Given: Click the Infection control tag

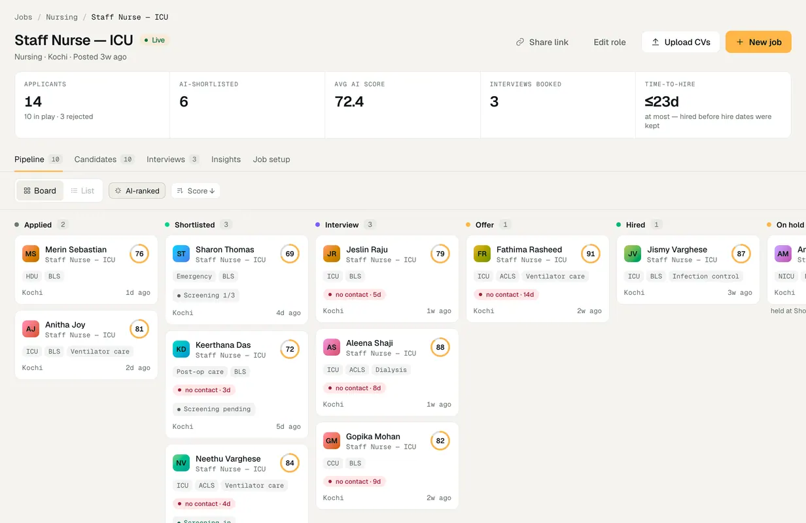Looking at the screenshot, I should (705, 277).
